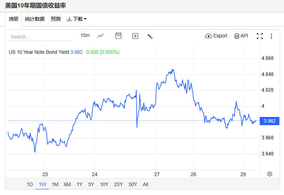Viewport: 284px width, 195px height.
Task: Open the three-dot more options menu
Action: click(x=271, y=36)
